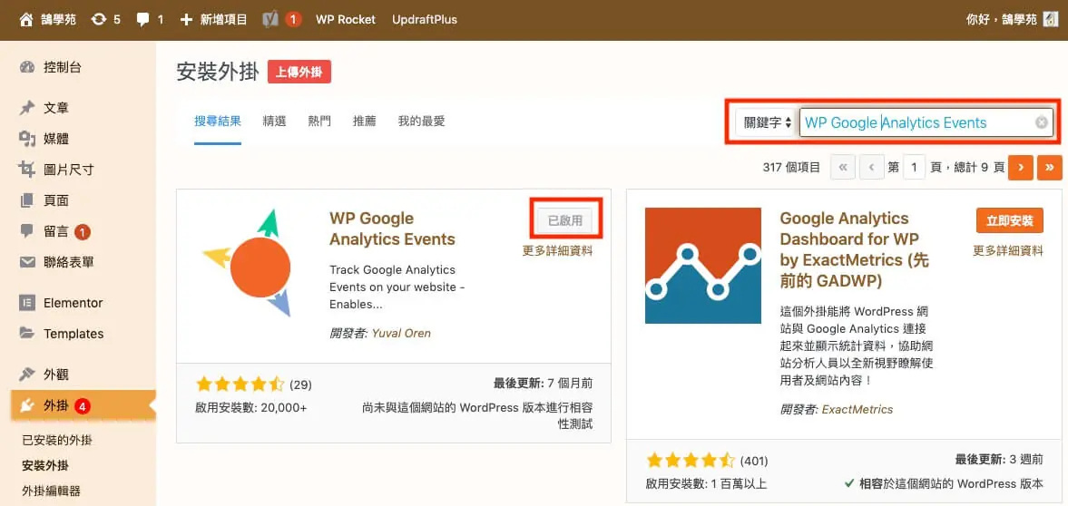This screenshot has height=506, width=1068.
Task: Click the star rating of WP Google Analytics Events
Action: point(240,384)
